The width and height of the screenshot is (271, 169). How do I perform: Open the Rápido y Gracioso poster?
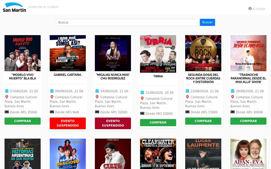[68, 154]
